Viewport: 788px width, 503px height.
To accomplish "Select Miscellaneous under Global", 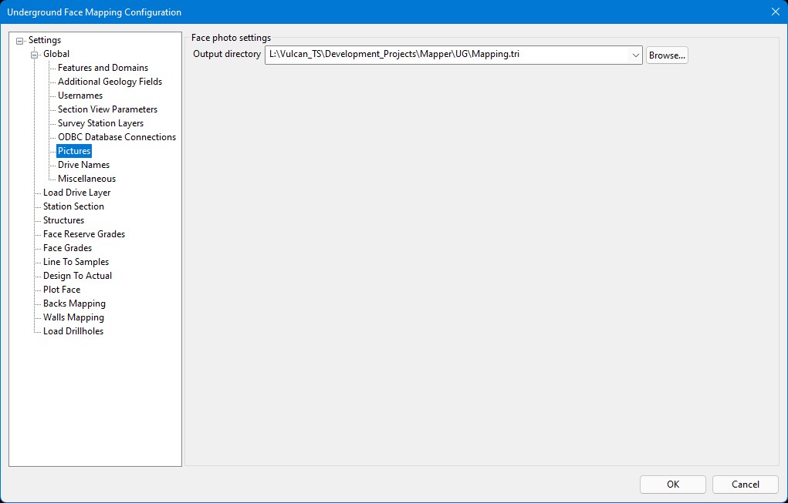I will point(87,179).
